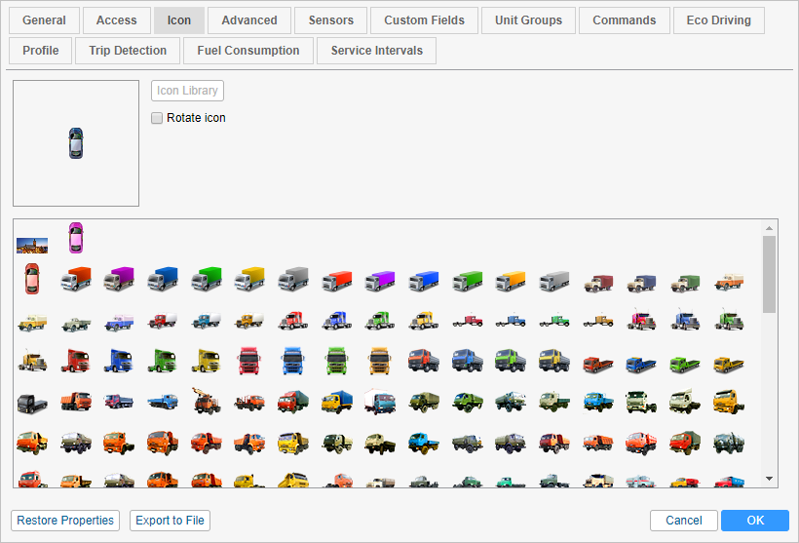The image size is (799, 543).
Task: Click the current blue car icon preview
Action: [x=76, y=143]
